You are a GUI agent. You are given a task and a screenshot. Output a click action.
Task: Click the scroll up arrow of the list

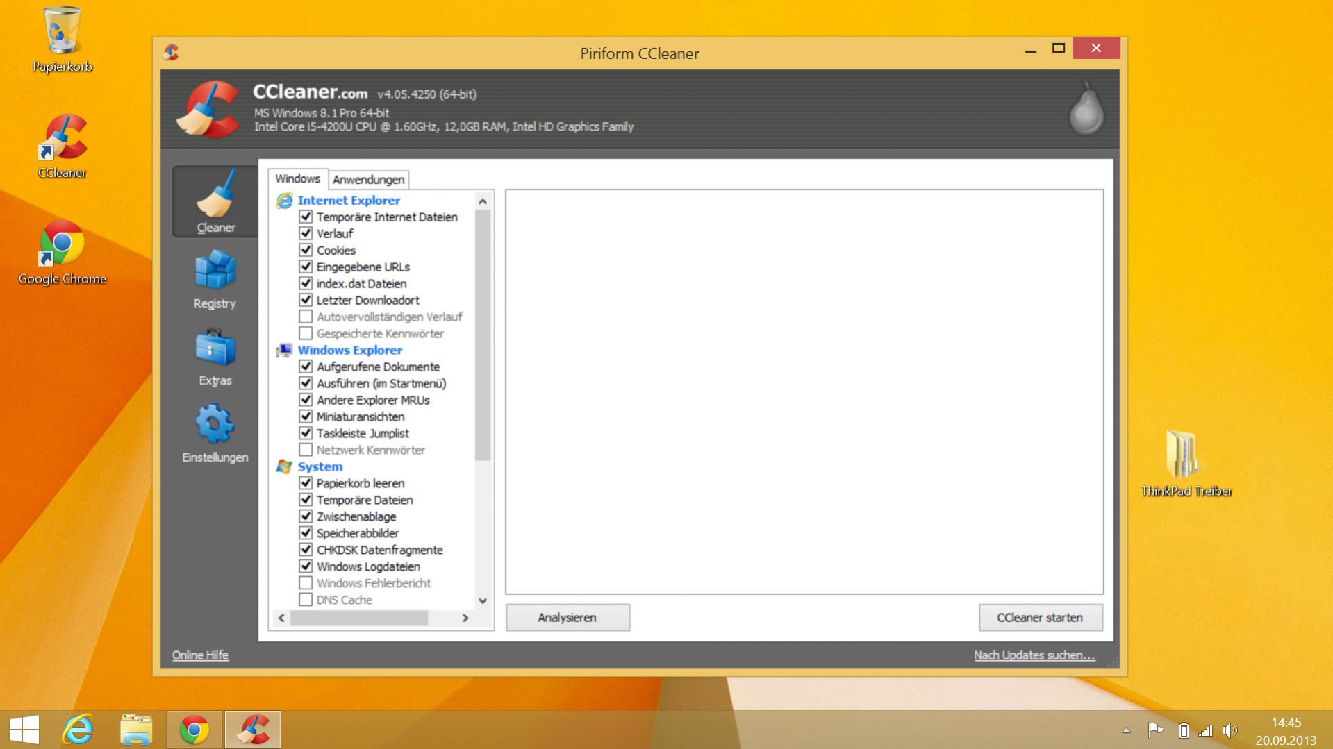483,201
